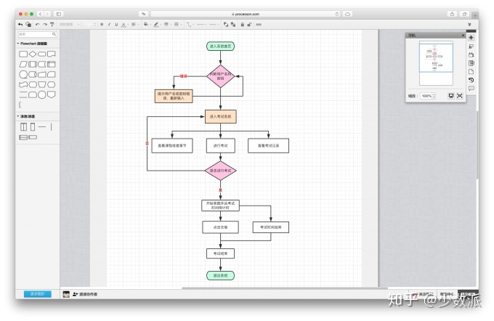Open the fill color bucket picker
The height and width of the screenshot is (321, 494).
147,24
